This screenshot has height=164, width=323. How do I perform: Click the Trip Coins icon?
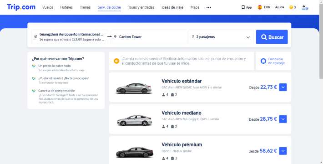tap(291, 7)
